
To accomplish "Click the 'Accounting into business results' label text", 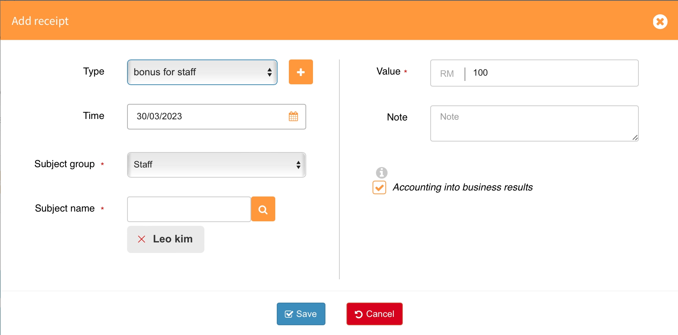I will click(462, 187).
